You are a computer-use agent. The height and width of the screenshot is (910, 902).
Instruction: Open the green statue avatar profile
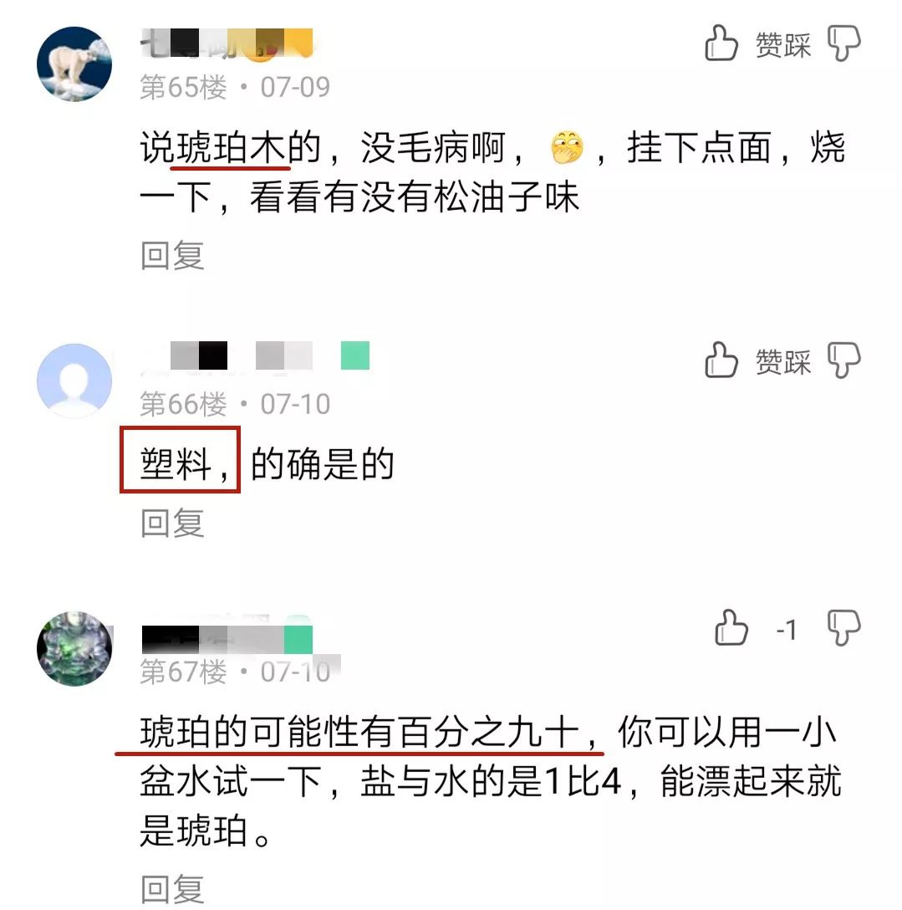[74, 648]
